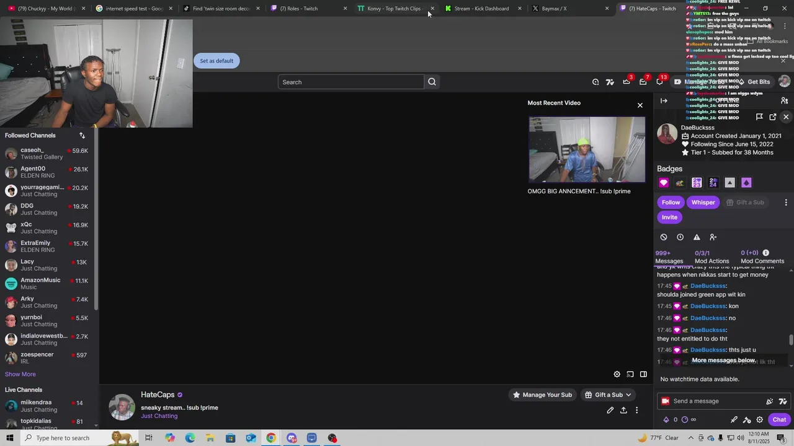Open user card three-dot menu
Image resolution: width=794 pixels, height=446 pixels.
786,203
